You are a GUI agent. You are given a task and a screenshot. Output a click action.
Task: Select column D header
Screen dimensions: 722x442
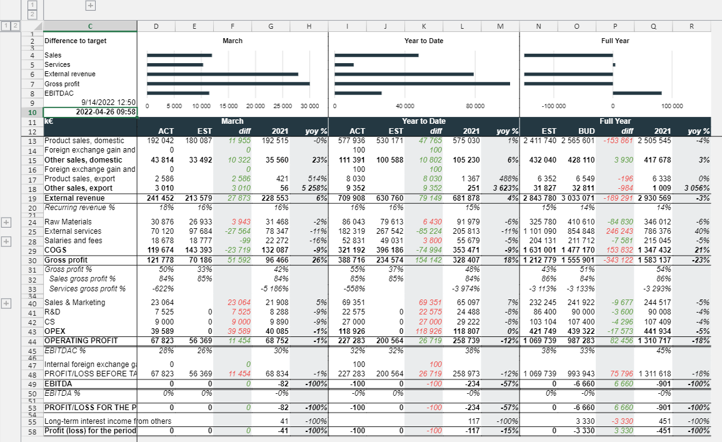tap(156, 26)
